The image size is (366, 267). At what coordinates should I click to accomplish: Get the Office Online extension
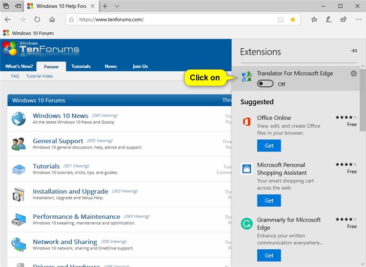coord(269,146)
